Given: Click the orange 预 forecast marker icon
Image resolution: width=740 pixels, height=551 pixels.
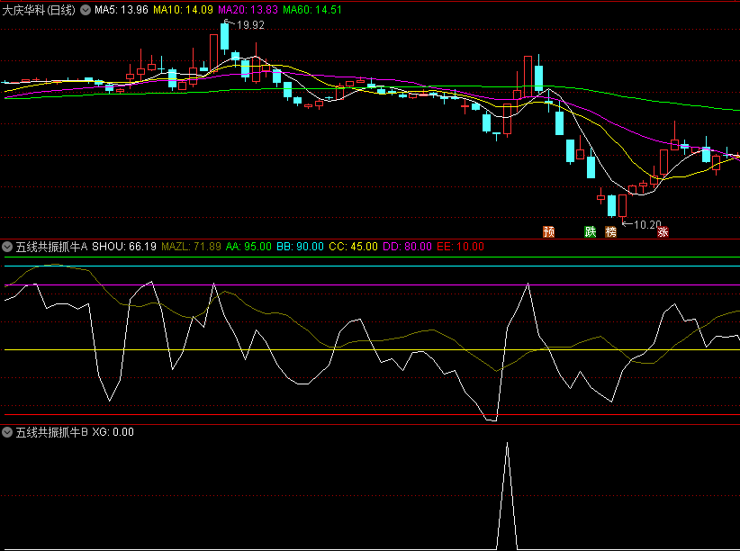Looking at the screenshot, I should (x=548, y=231).
